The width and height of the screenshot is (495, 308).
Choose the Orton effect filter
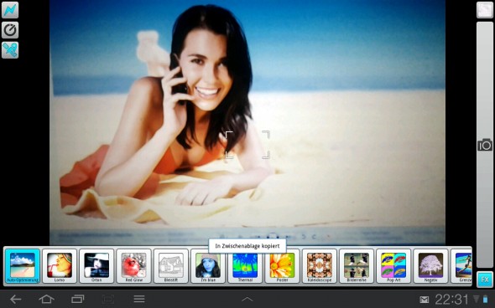tap(96, 266)
